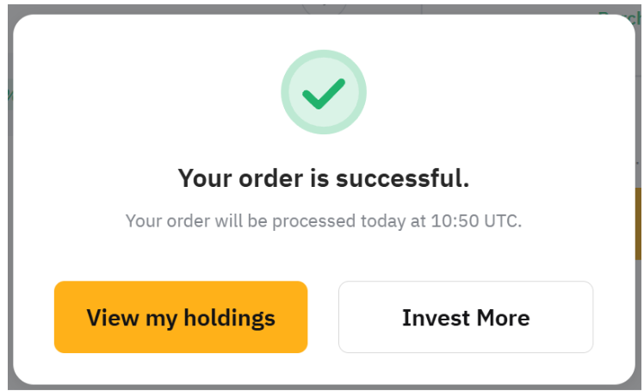The height and width of the screenshot is (391, 644).
Task: Click the word "successful" in the heading
Action: click(x=402, y=178)
